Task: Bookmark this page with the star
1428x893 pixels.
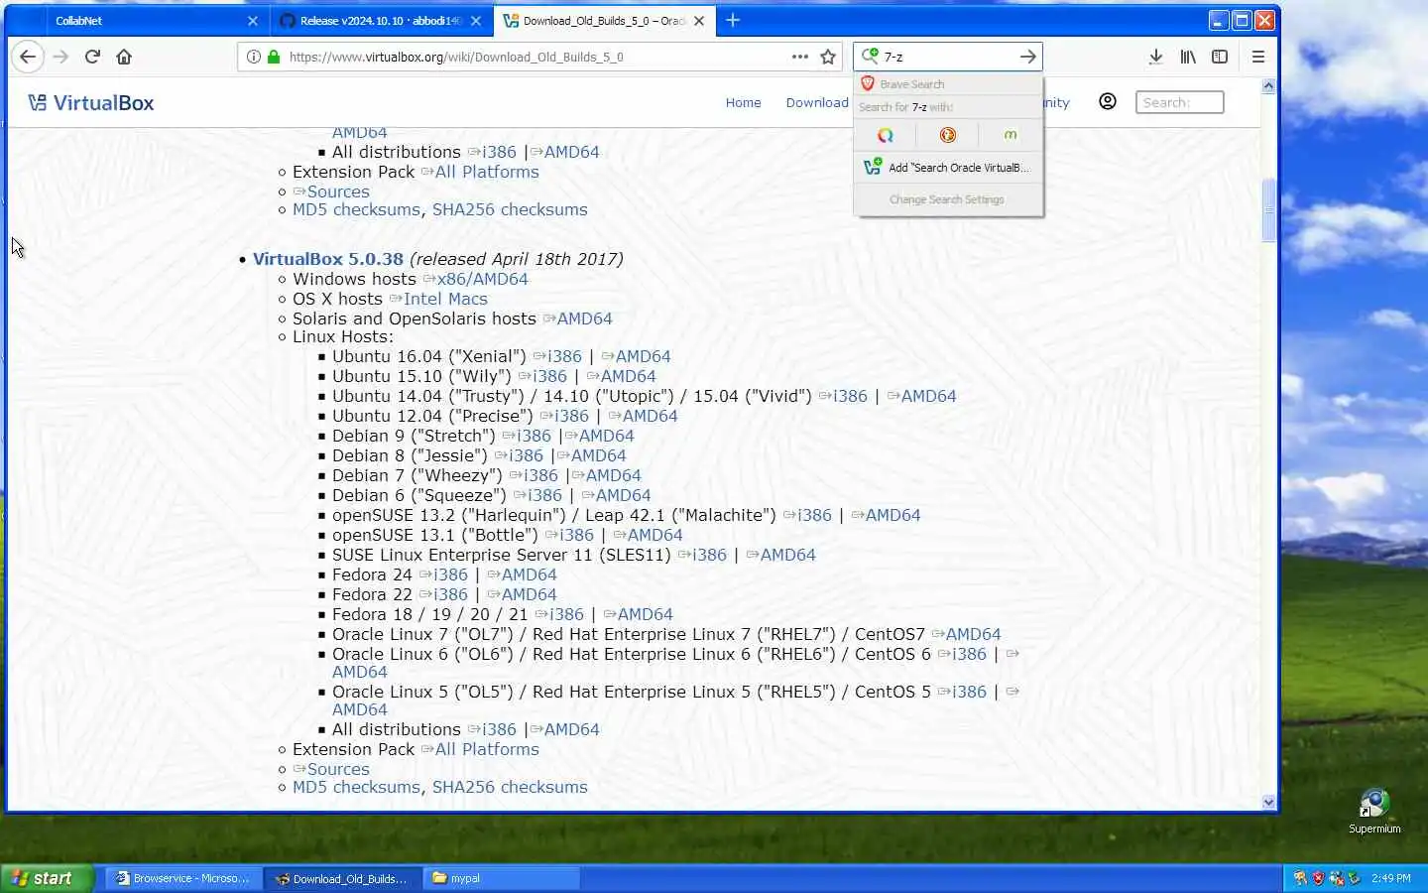Action: point(828,57)
